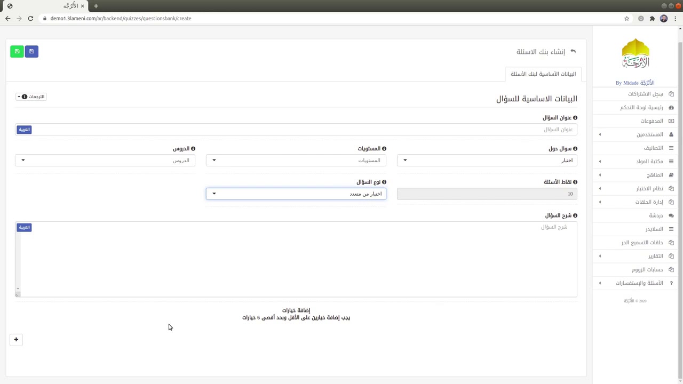The image size is (683, 384).
Task: Click the back arrow beside إنشاء بنك الاسئلة
Action: 573,52
